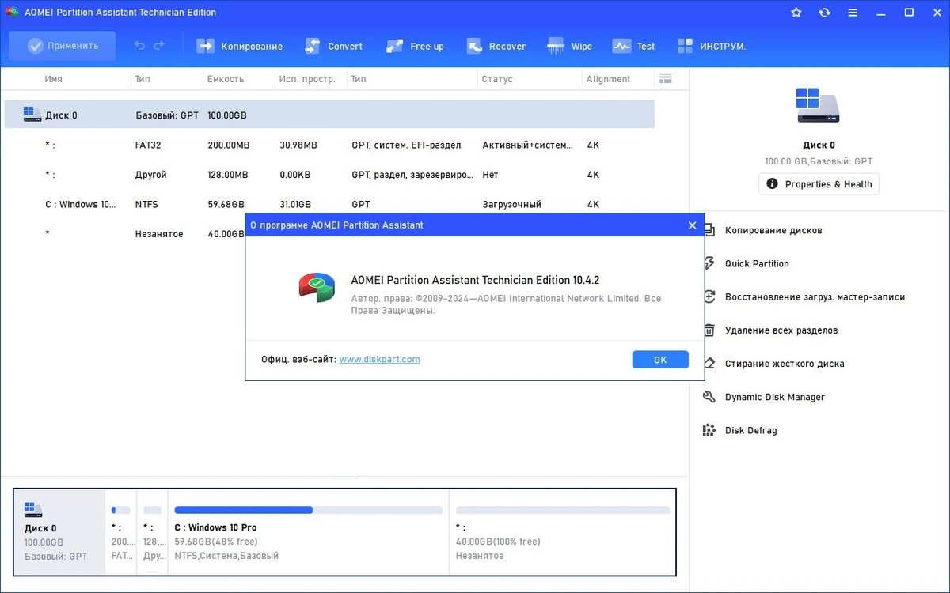Open the Wipe toolbar tool

click(x=570, y=46)
